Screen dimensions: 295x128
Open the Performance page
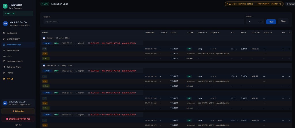point(13,51)
